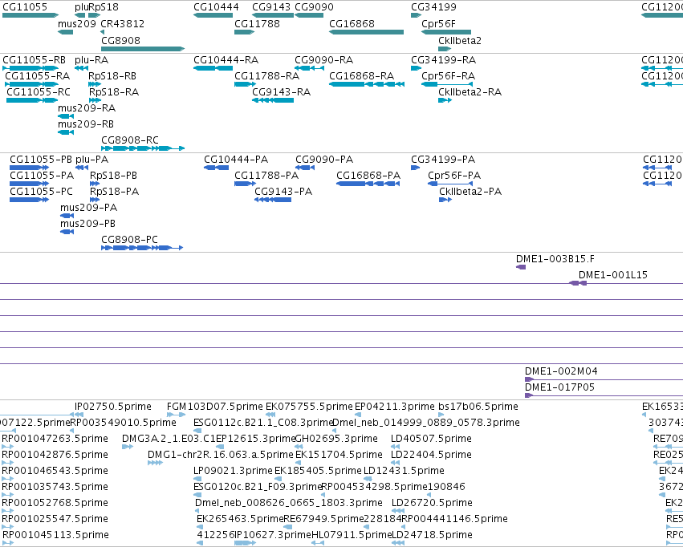Select the RP004534298.5prime EST label

(374, 487)
